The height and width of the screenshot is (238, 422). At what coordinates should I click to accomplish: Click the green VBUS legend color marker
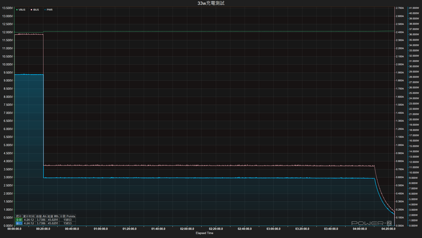(x=17, y=10)
